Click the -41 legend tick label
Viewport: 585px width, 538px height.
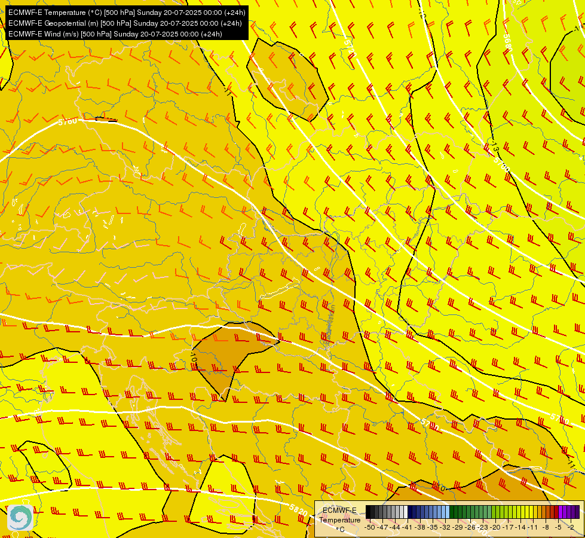pyautogui.click(x=408, y=527)
